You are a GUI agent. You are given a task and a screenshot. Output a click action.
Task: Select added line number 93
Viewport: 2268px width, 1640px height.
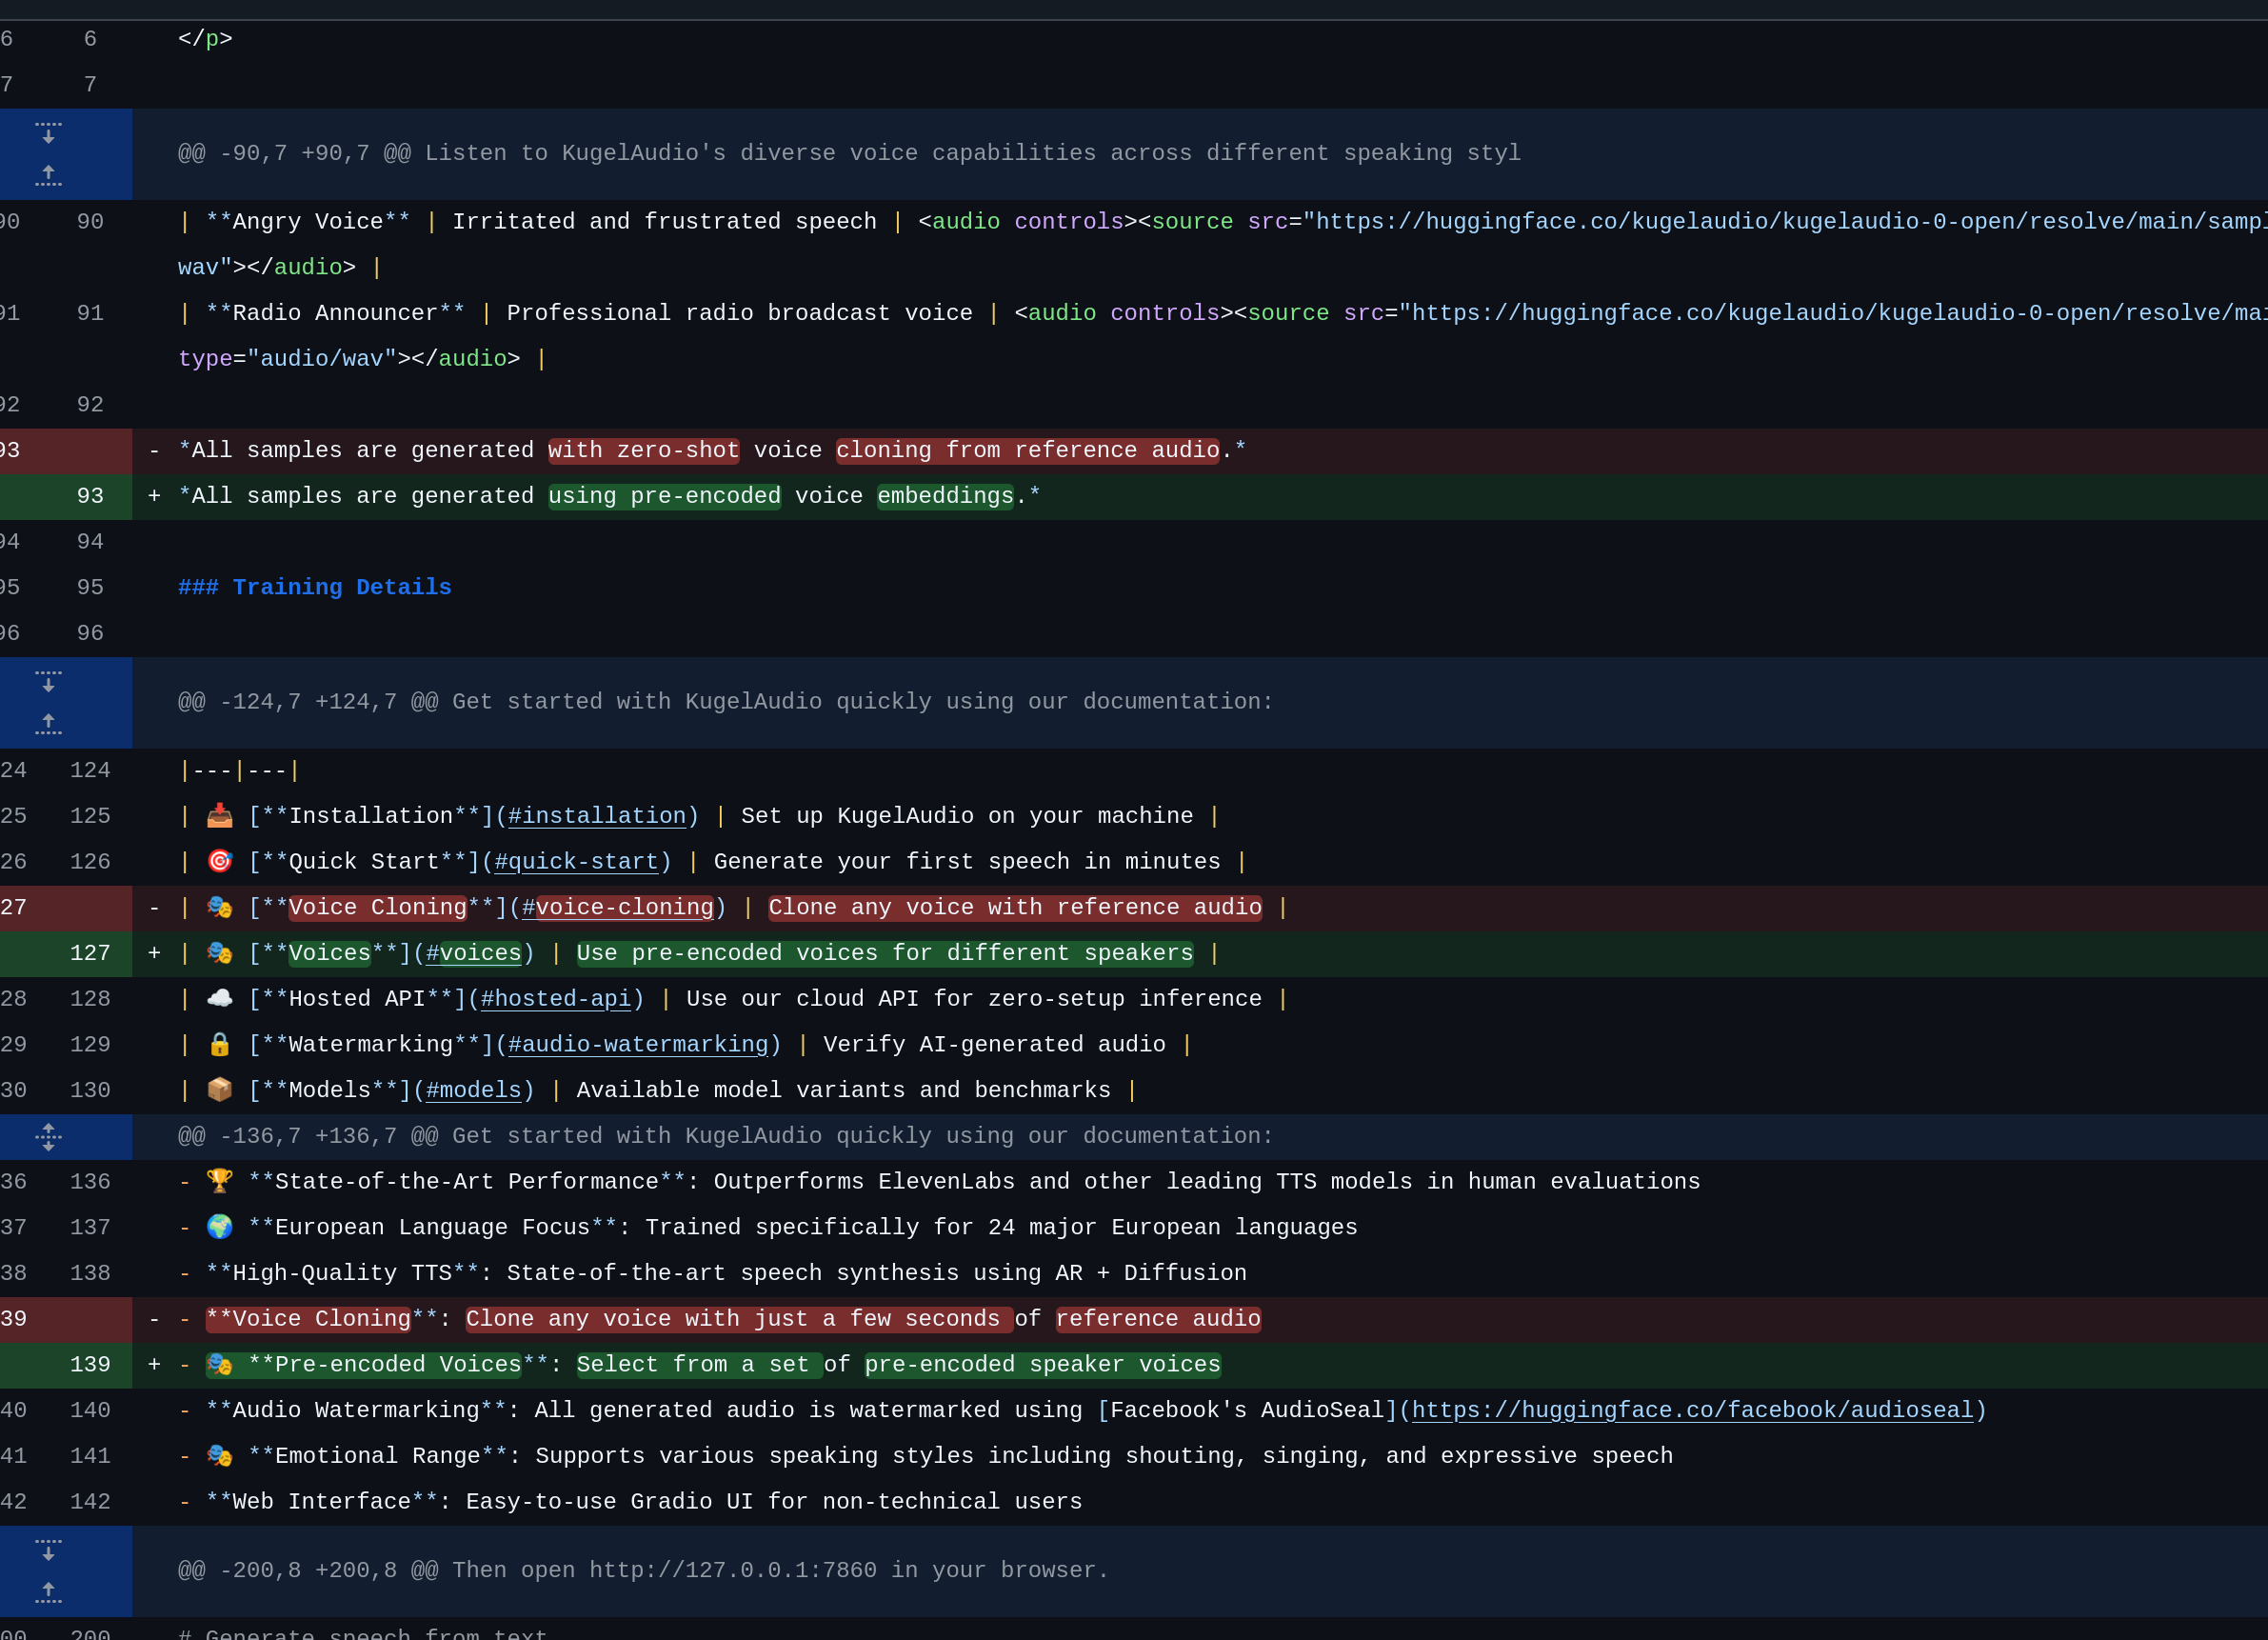(90, 497)
